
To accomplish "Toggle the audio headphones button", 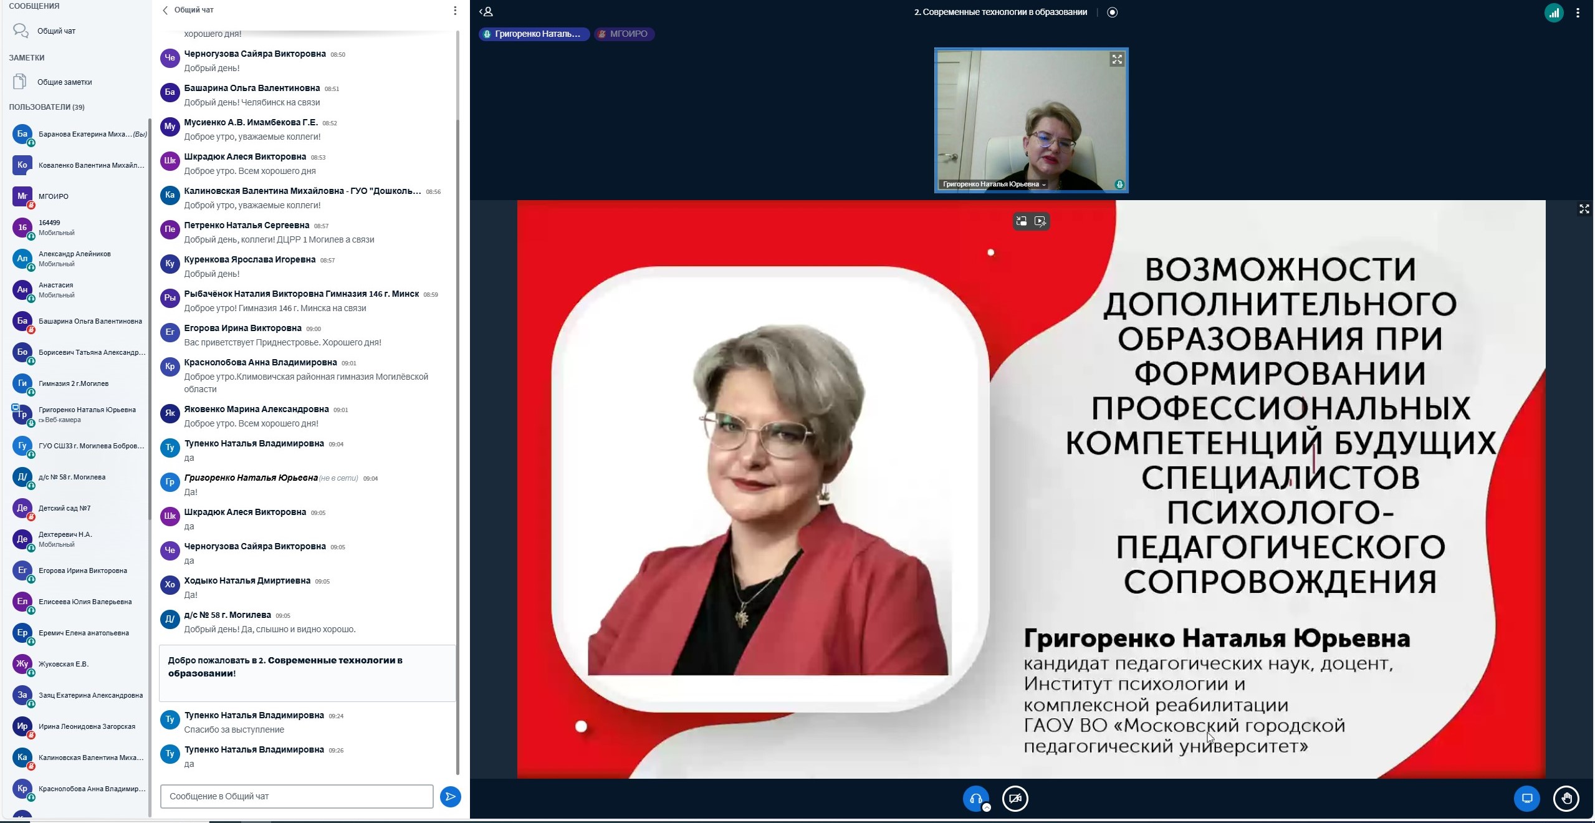I will tap(975, 798).
